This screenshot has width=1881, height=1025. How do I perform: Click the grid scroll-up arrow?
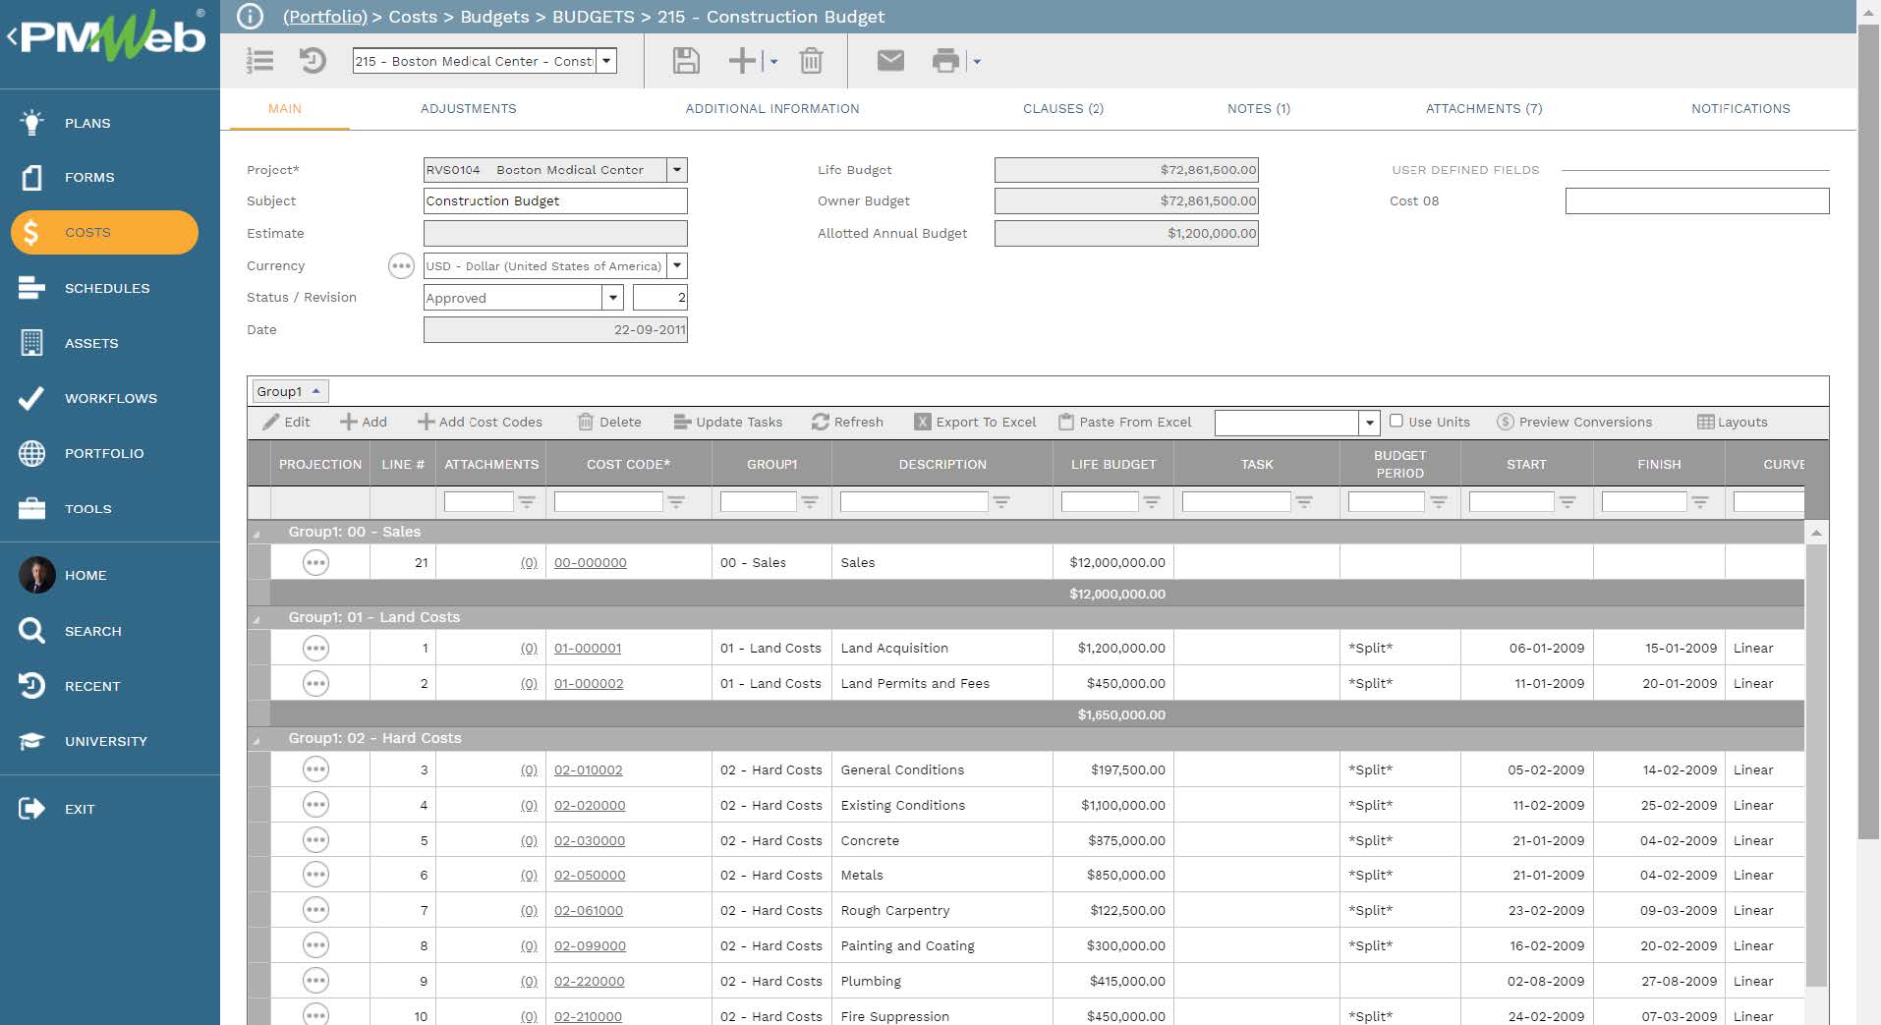[x=1816, y=533]
